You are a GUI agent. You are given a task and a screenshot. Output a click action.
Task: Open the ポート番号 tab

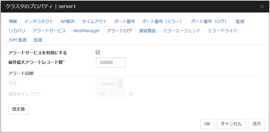click(x=124, y=21)
